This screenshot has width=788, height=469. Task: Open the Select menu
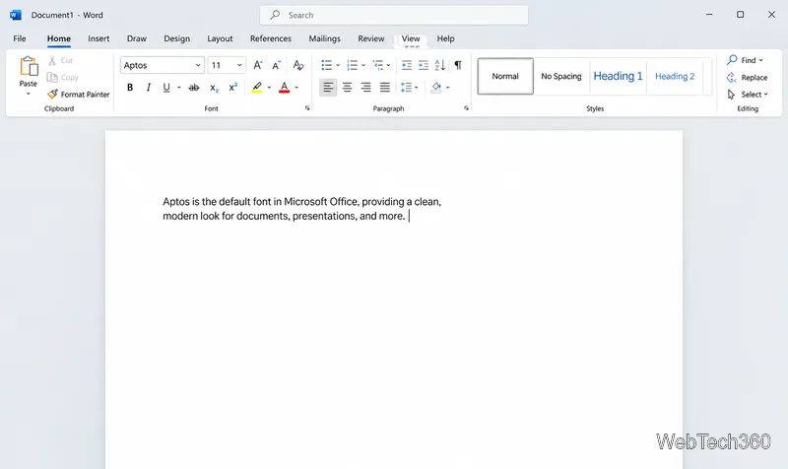(748, 94)
